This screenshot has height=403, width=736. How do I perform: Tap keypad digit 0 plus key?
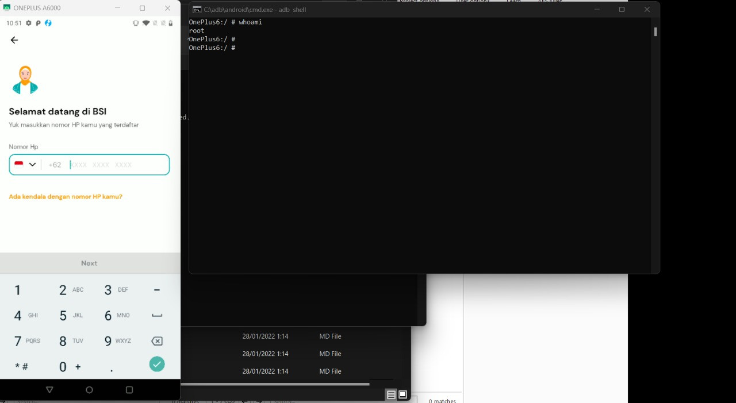(70, 366)
